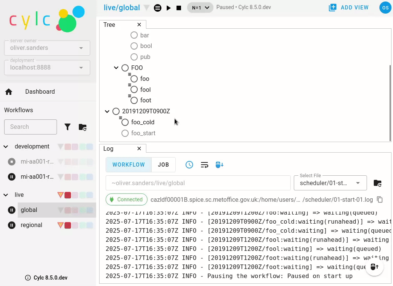This screenshot has height=286, width=393.
Task: Select the Tree view tab
Action: click(109, 25)
